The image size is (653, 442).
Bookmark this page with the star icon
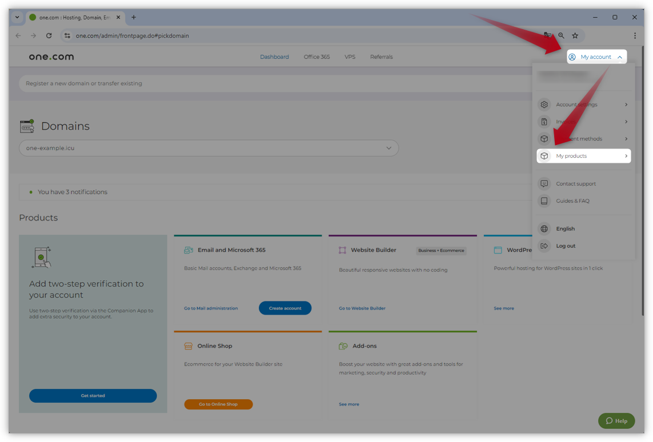pyautogui.click(x=575, y=35)
